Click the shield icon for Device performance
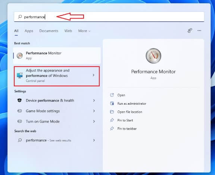The image size is (215, 175). (x=20, y=100)
